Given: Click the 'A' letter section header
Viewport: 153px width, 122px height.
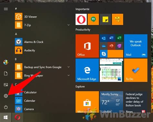Looking at the screenshot, I should click(16, 34).
